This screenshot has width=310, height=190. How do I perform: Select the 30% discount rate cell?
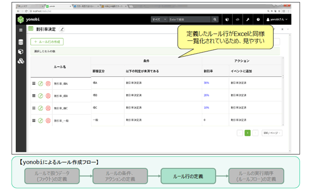[216, 83]
